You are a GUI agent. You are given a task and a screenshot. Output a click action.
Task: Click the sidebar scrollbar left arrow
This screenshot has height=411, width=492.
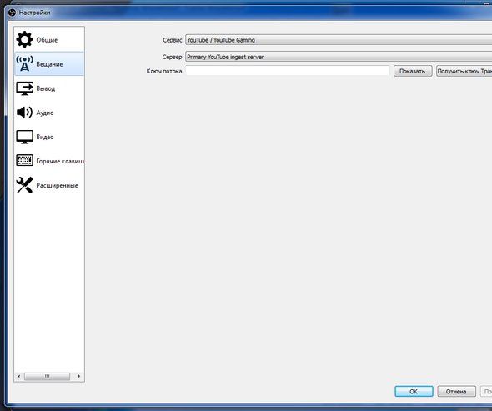click(19, 376)
